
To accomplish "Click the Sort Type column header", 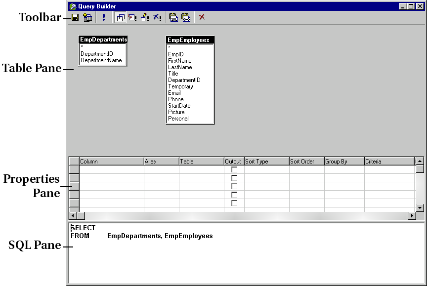I will click(266, 161).
